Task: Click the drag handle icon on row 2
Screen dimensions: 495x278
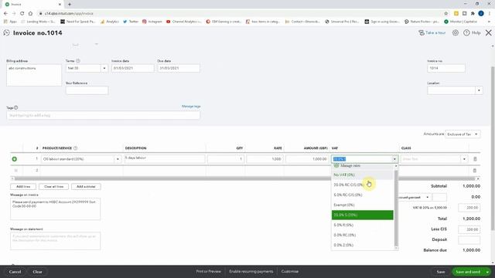Action: (15, 171)
